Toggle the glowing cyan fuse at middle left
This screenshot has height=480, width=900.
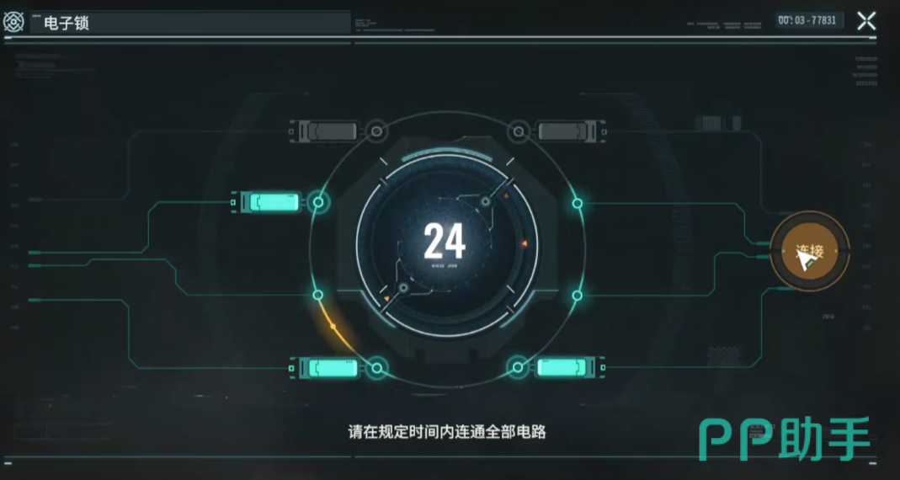pyautogui.click(x=268, y=201)
